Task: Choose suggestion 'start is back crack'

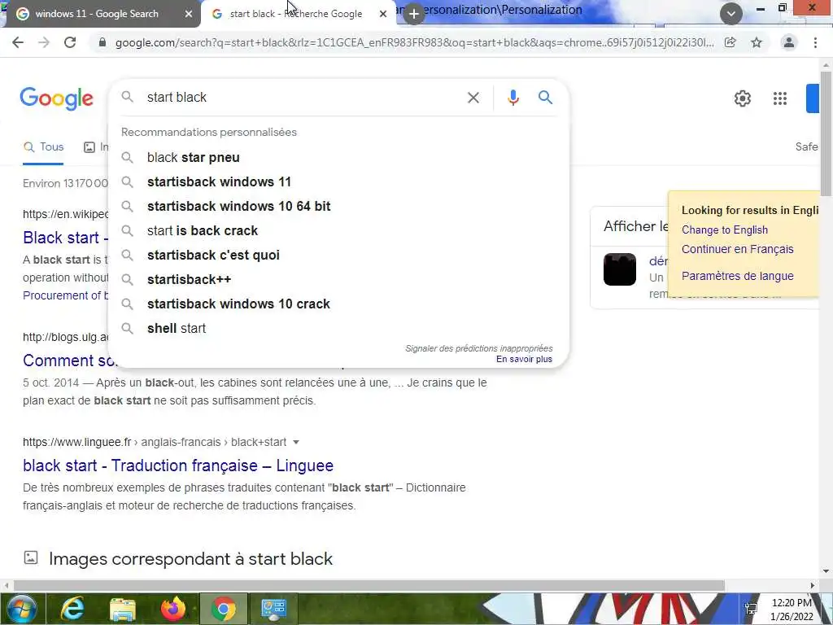Action: coord(338,230)
